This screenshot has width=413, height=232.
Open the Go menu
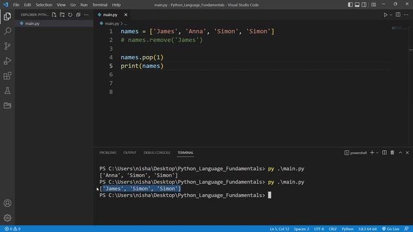coord(73,5)
